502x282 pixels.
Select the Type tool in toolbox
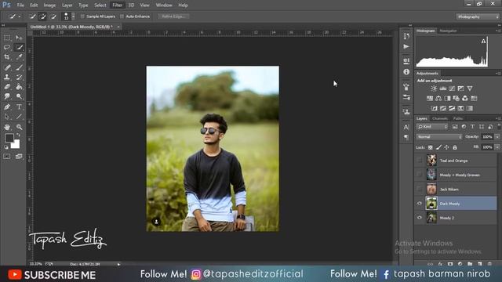point(19,107)
